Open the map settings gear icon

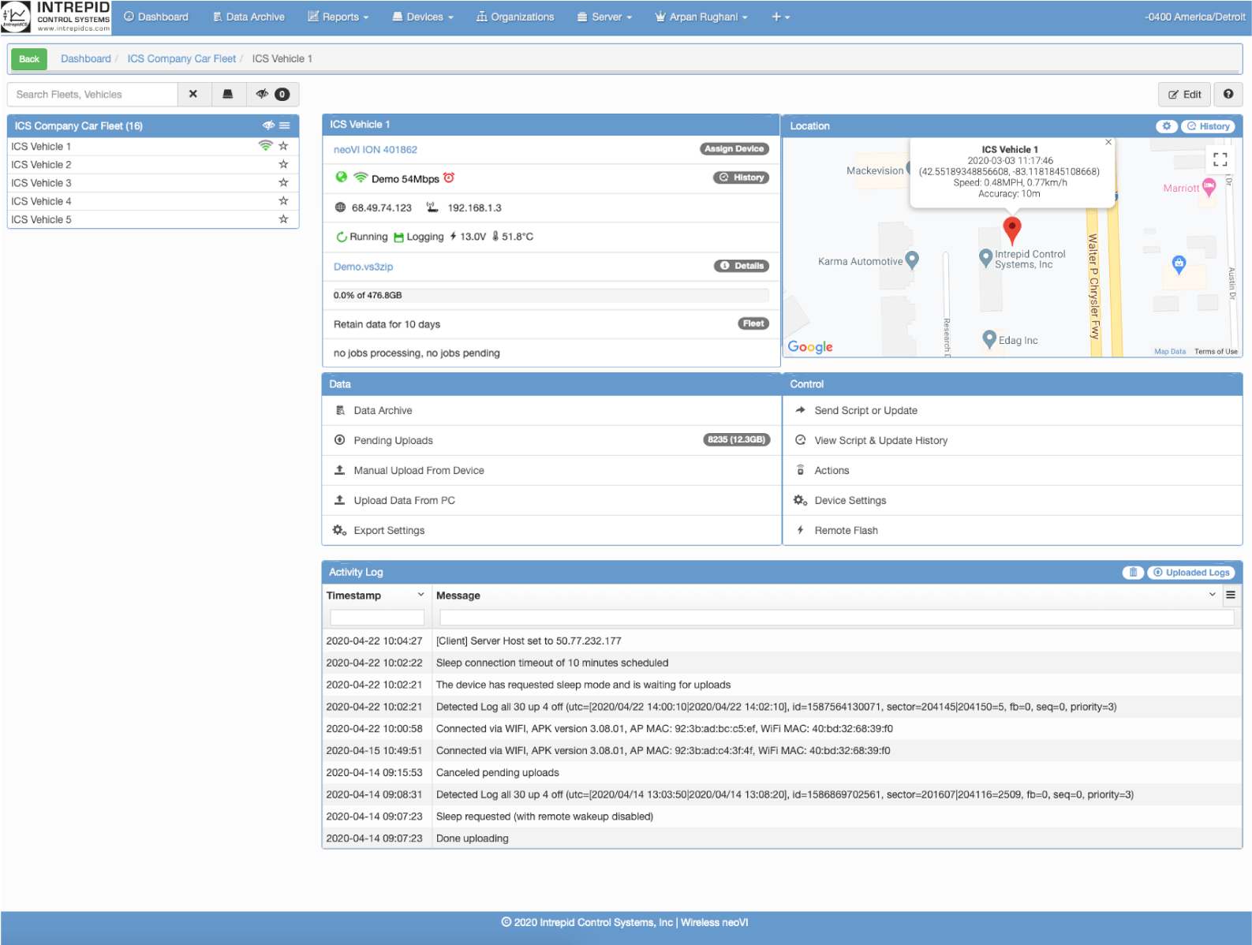coord(1167,126)
